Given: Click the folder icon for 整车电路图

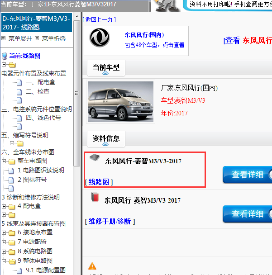Looking at the screenshot, I should [12, 161].
